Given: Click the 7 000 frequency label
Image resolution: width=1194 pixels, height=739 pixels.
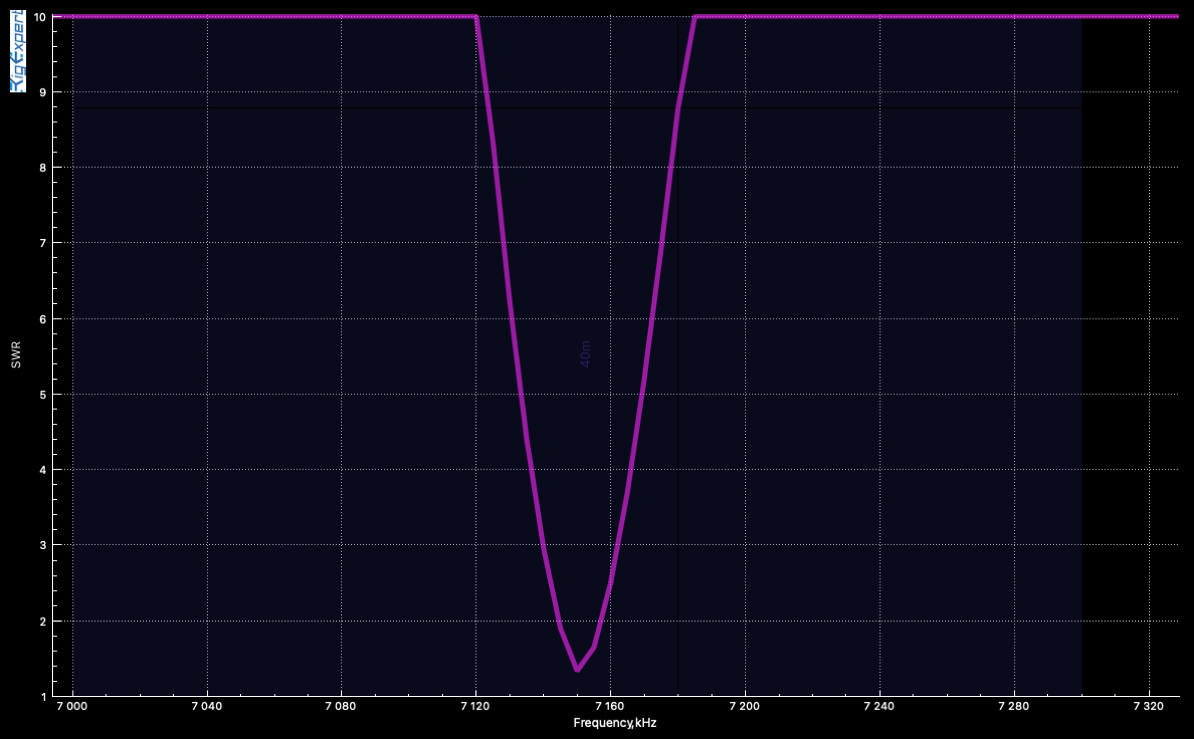Looking at the screenshot, I should (x=72, y=706).
